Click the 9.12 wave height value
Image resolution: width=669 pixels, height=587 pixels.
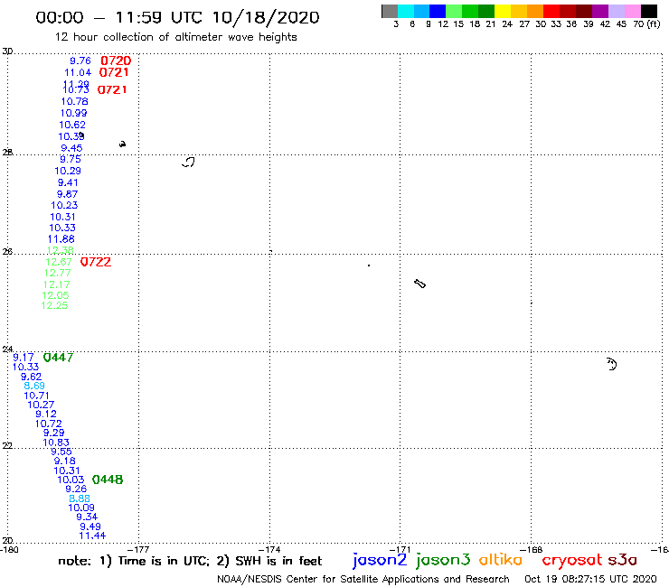click(46, 414)
